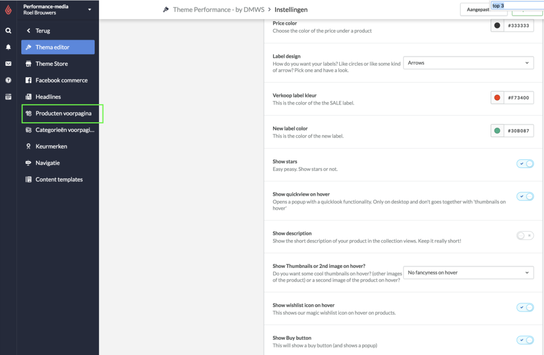The image size is (544, 355).
Task: Select Producten voorpagina menu item
Action: [63, 114]
